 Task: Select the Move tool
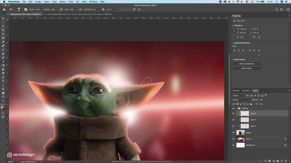tap(3, 18)
